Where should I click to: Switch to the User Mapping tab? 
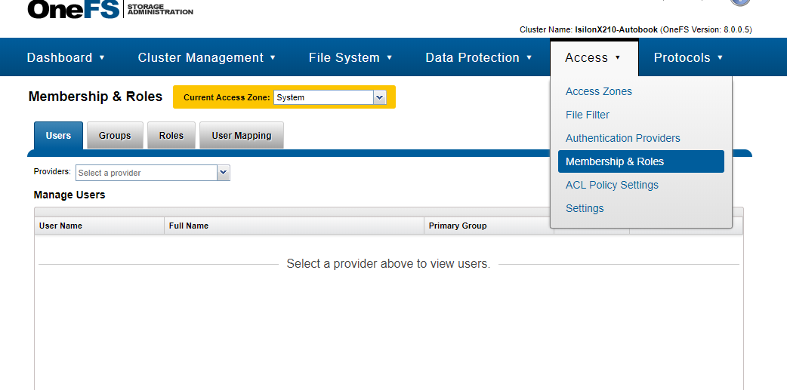coord(242,135)
